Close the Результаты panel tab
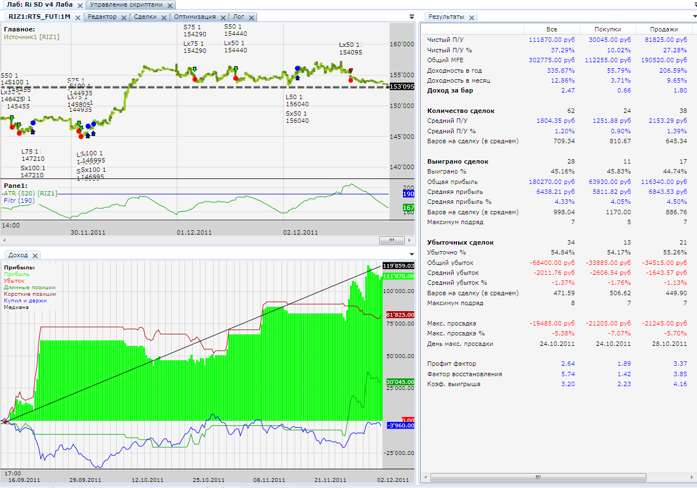This screenshot has height=488, width=697. (x=472, y=17)
